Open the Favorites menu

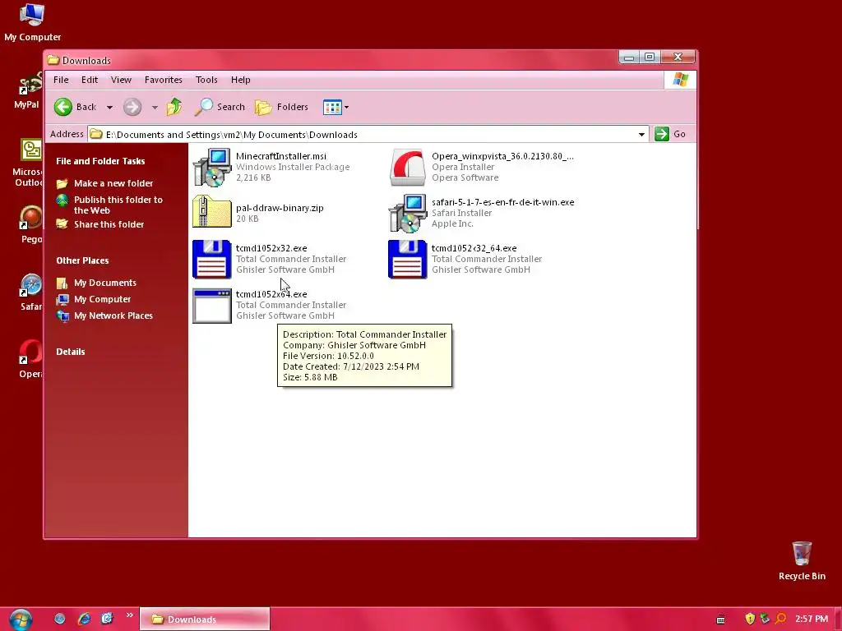[164, 80]
